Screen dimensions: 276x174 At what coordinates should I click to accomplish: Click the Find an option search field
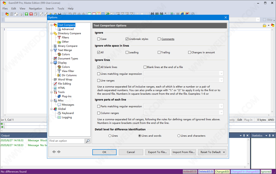[x=67, y=141]
